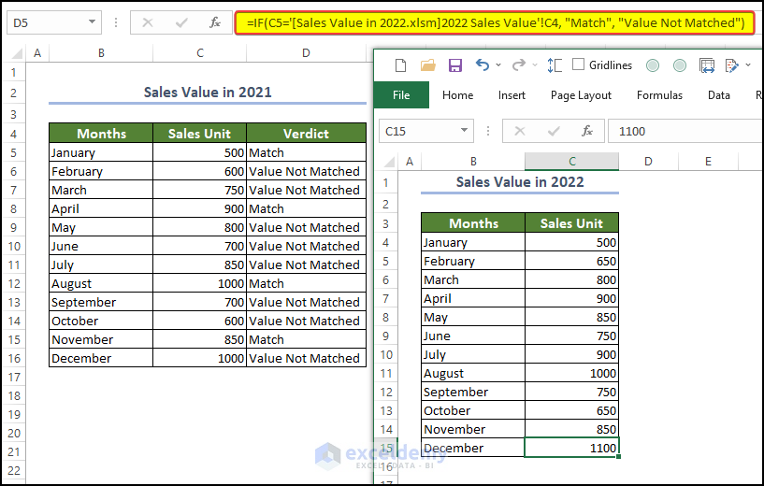Open the File tab
This screenshot has height=486, width=764.
pyautogui.click(x=401, y=95)
